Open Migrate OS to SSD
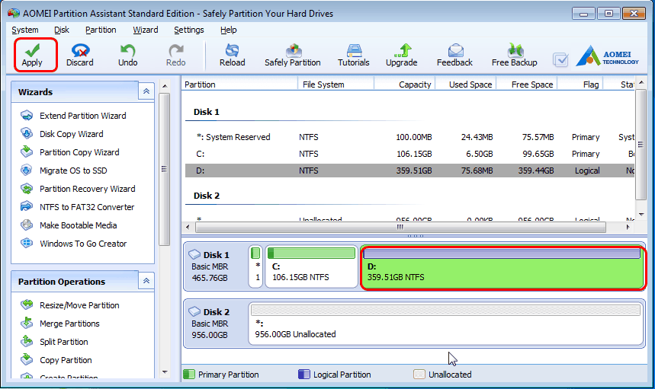Screen dimensions: 655x389 point(73,171)
